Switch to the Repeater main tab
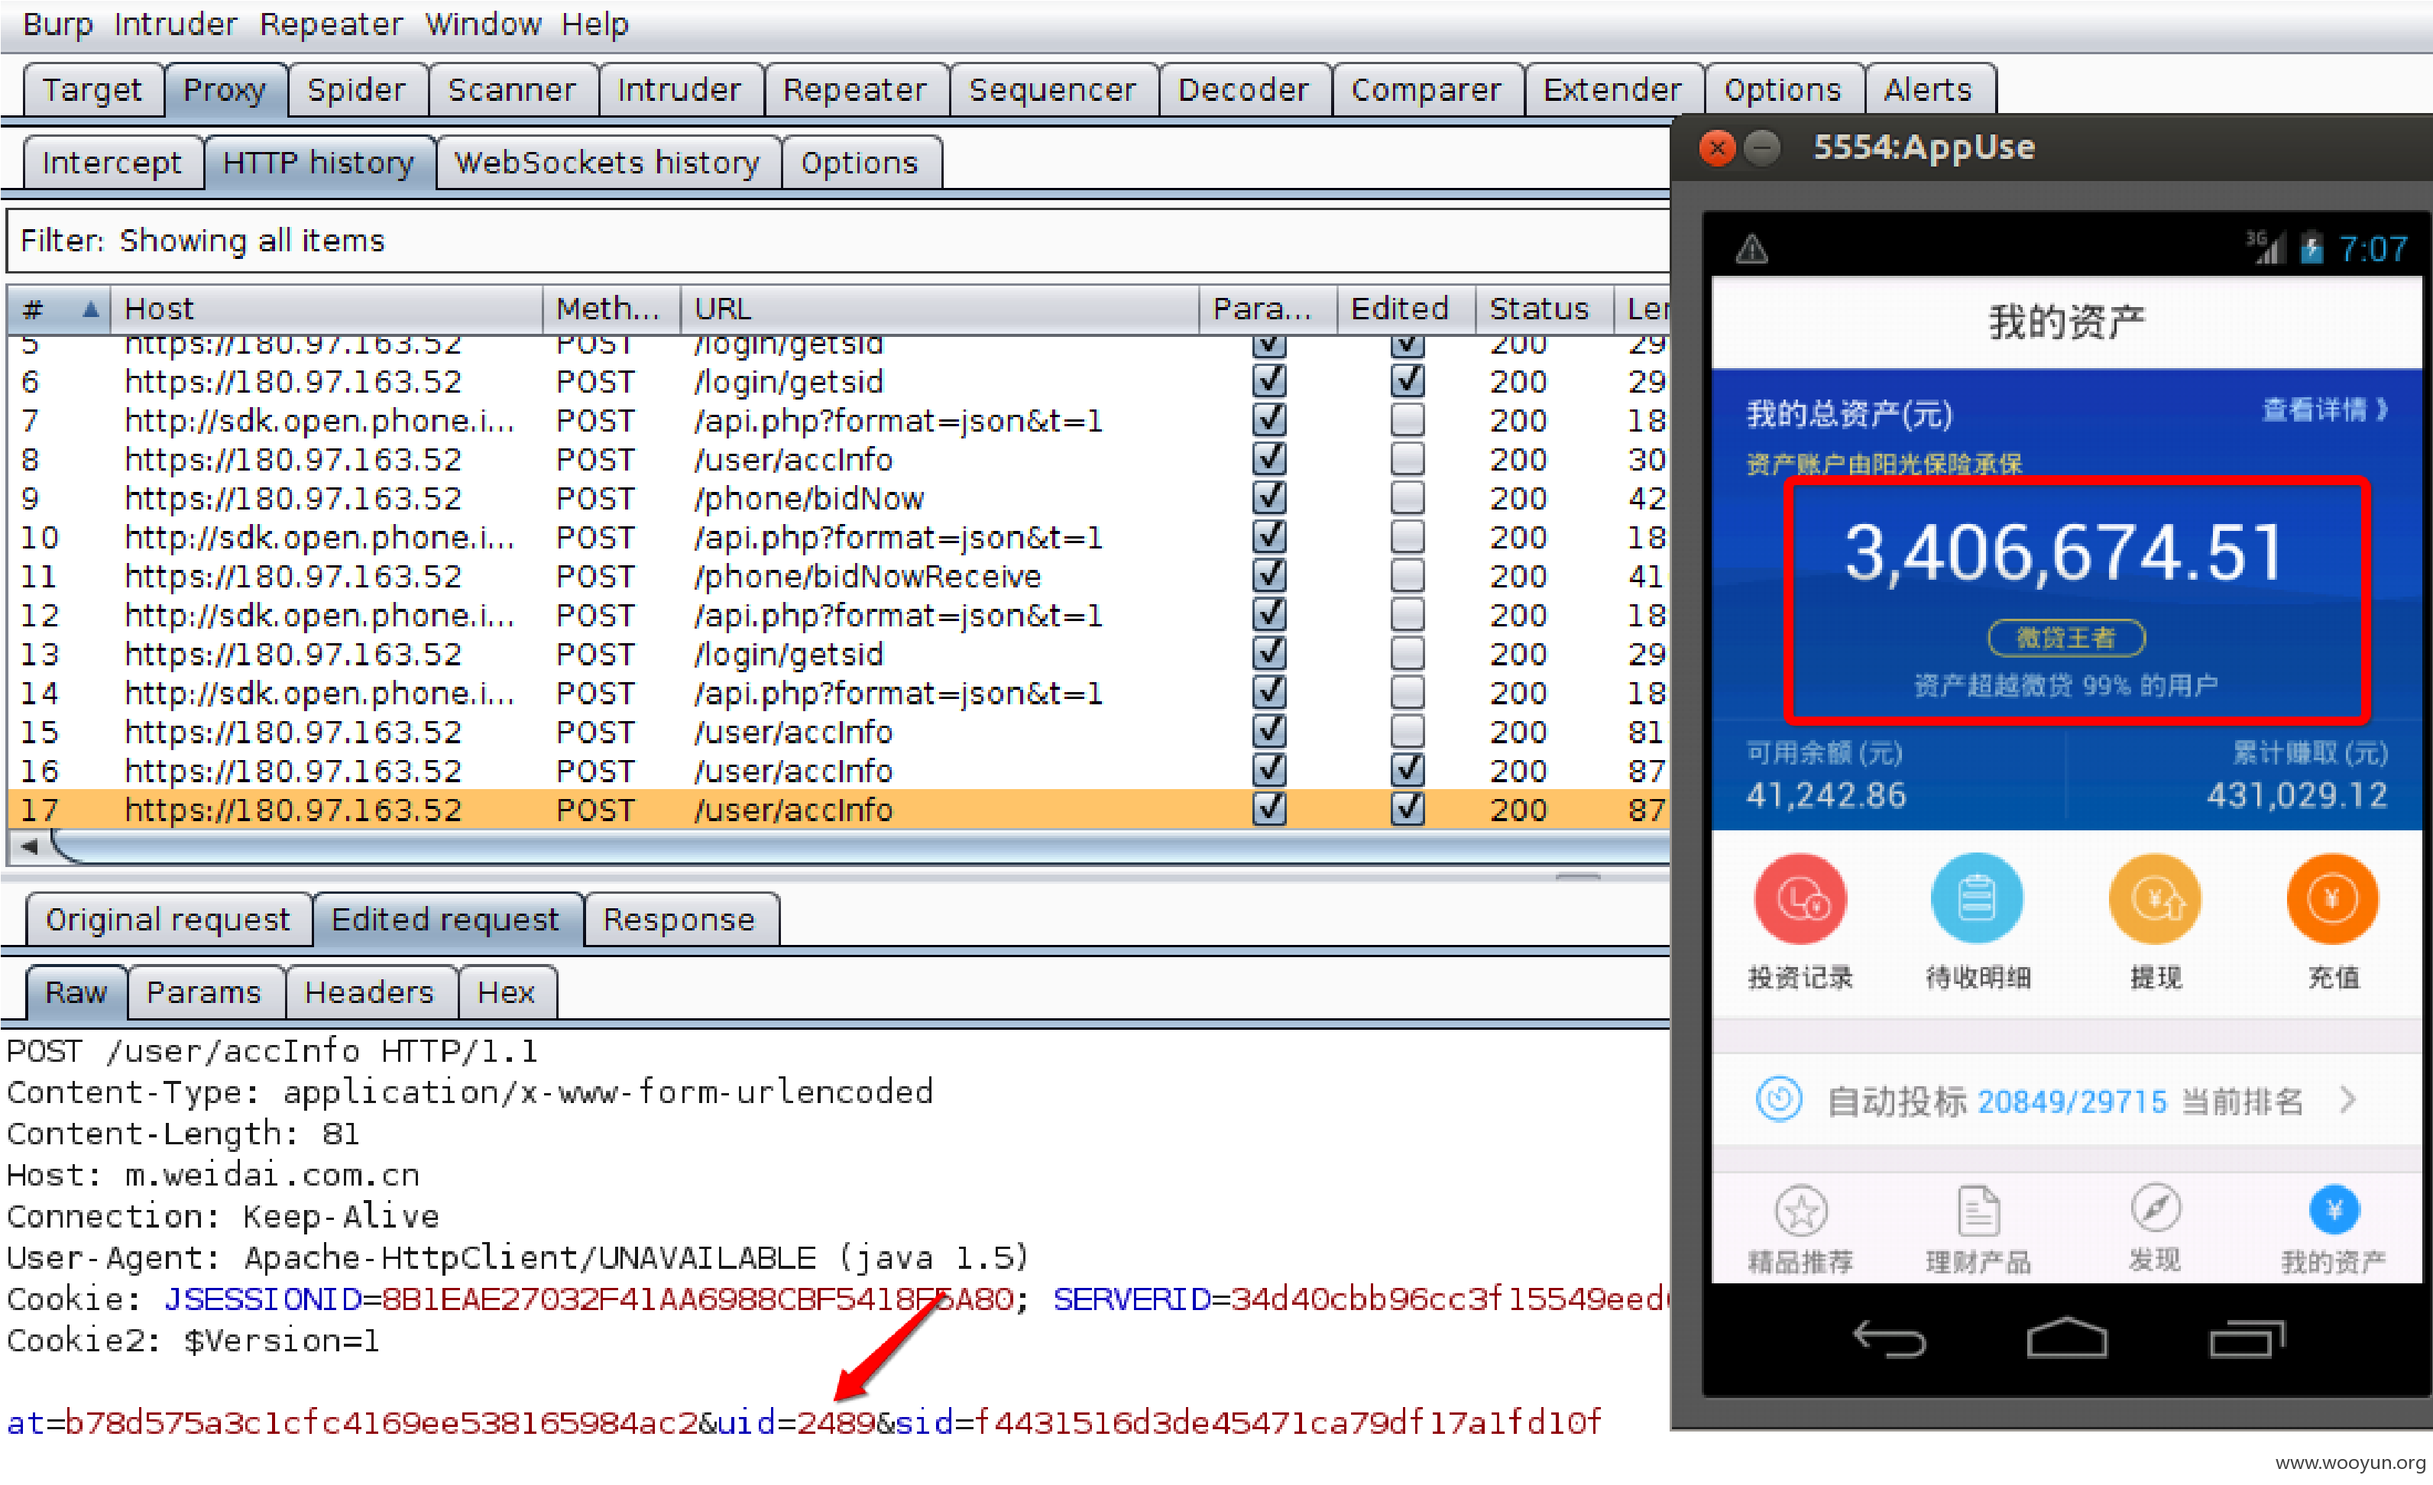The width and height of the screenshot is (2433, 1485). click(855, 90)
